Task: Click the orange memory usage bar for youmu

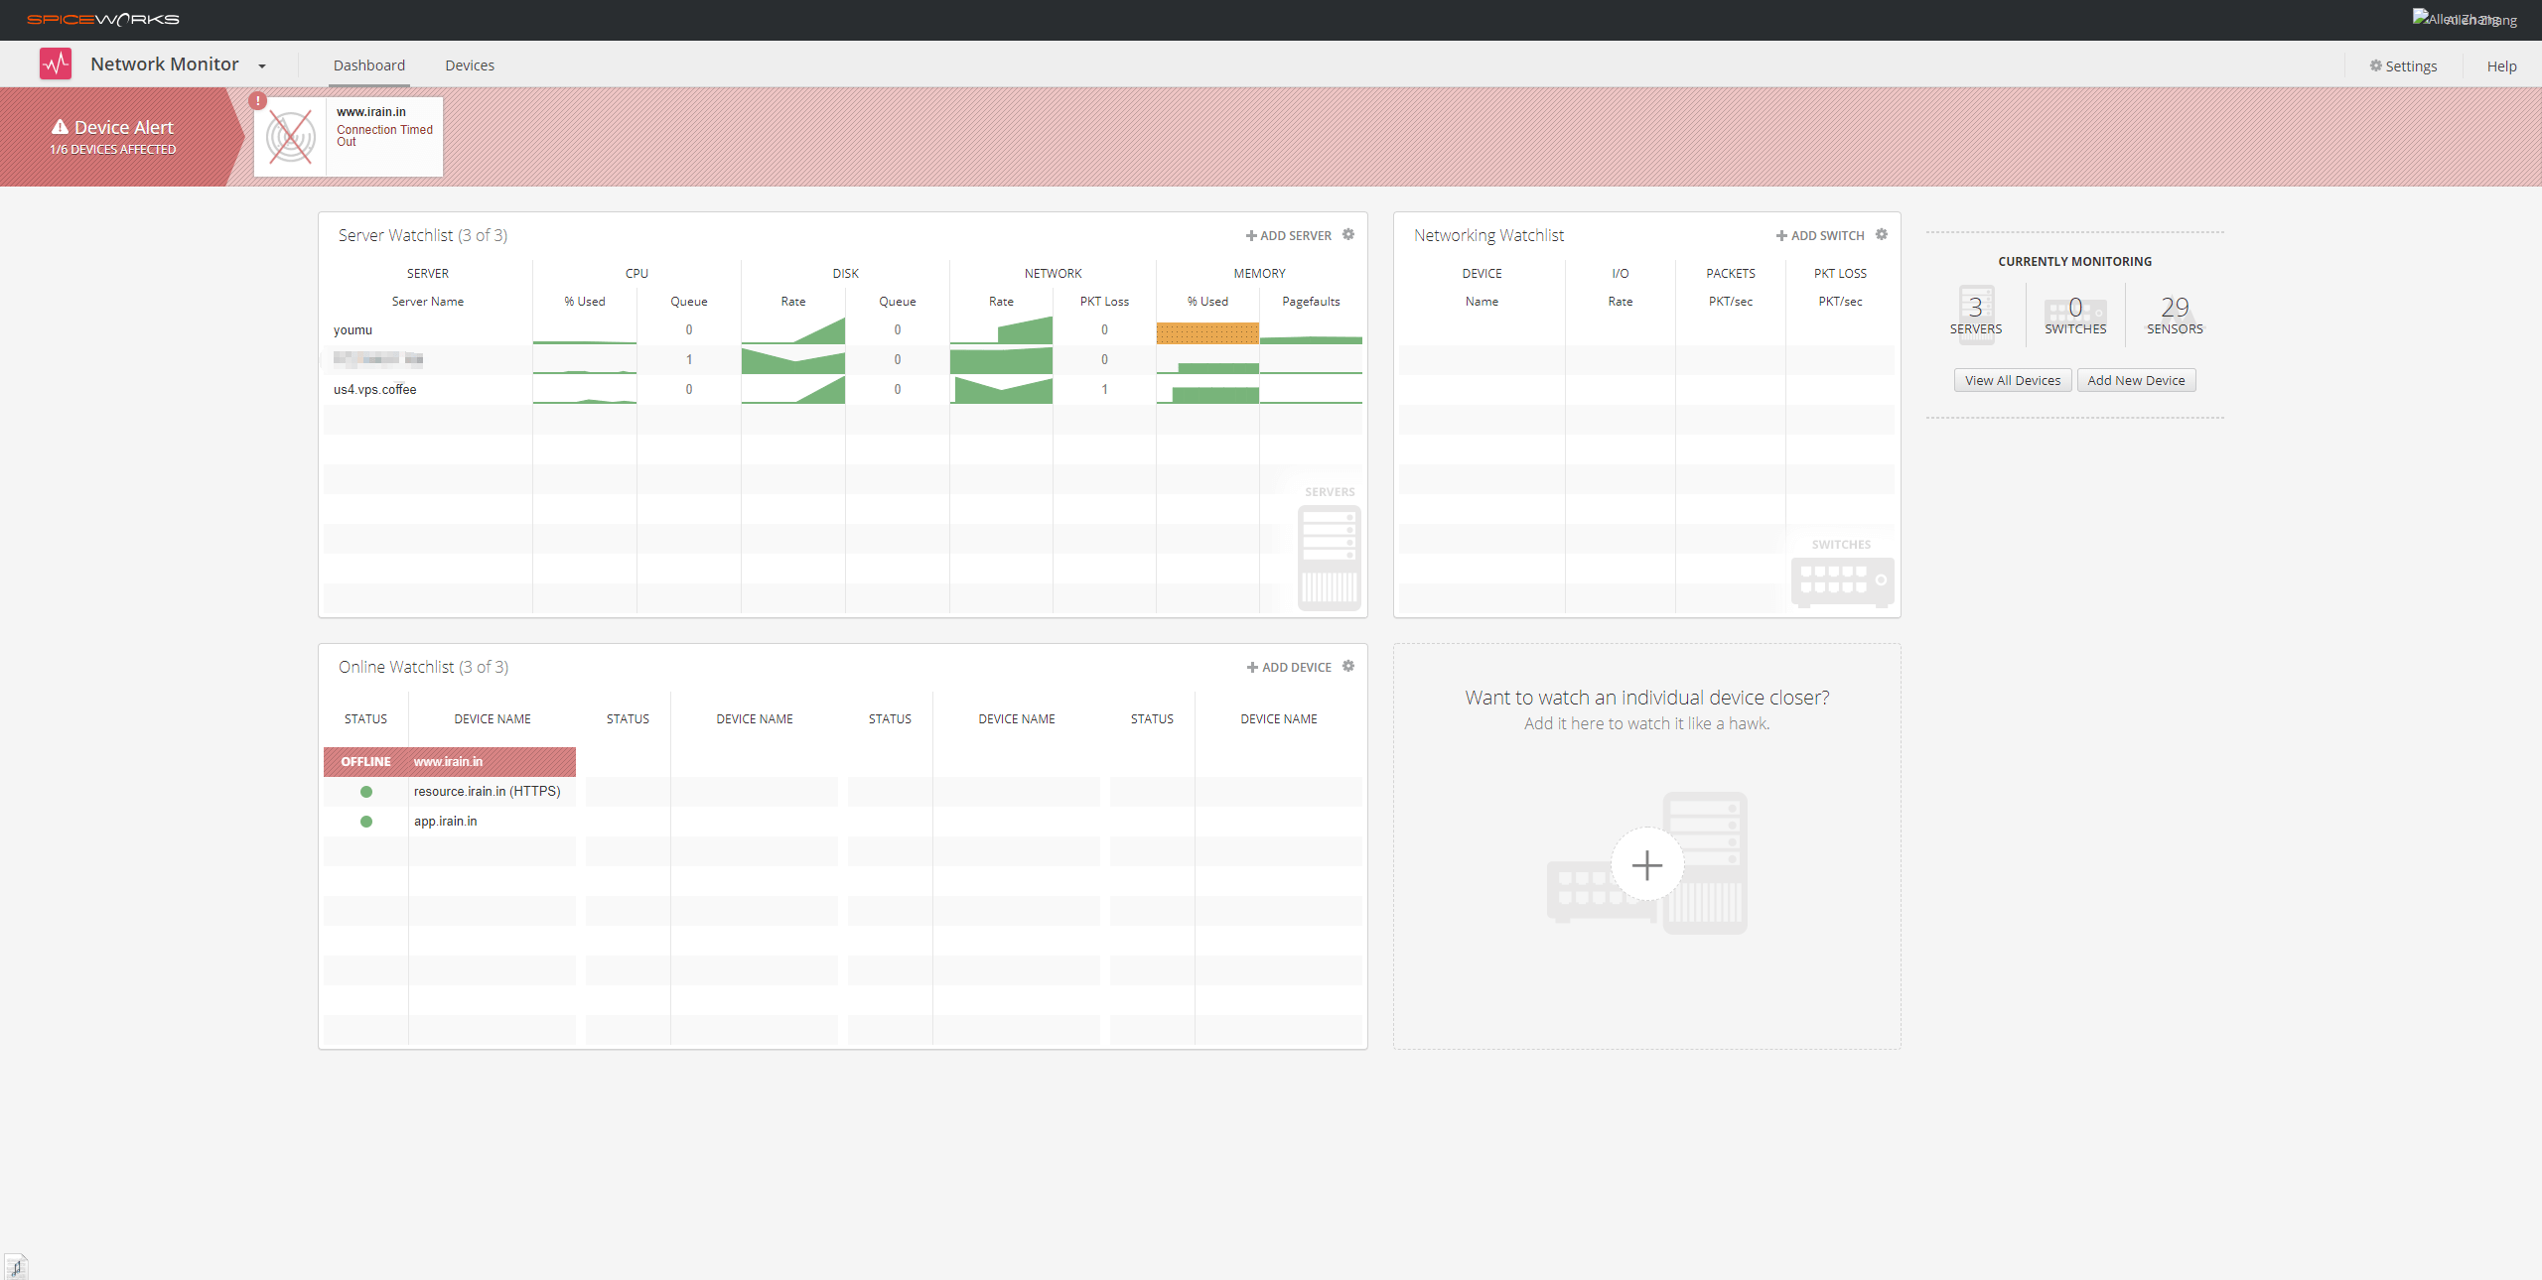Action: [1207, 333]
